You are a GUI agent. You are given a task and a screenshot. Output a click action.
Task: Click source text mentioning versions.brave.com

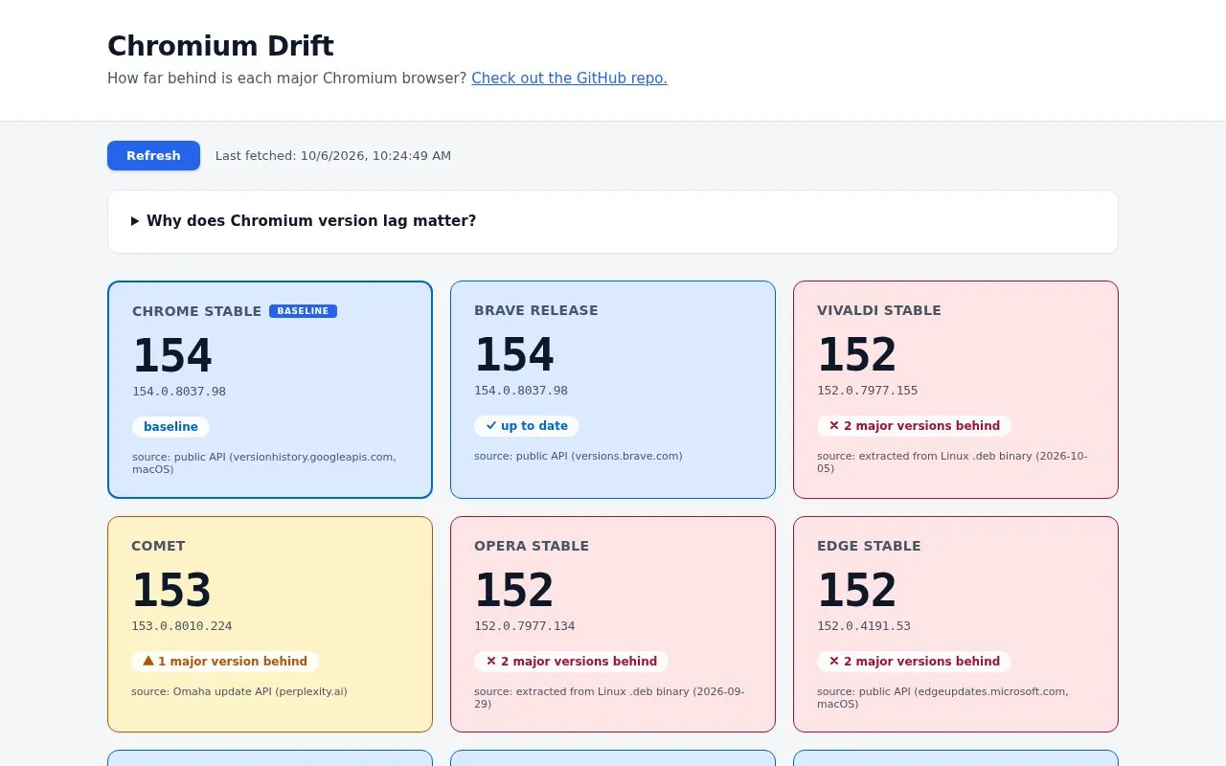(x=579, y=456)
